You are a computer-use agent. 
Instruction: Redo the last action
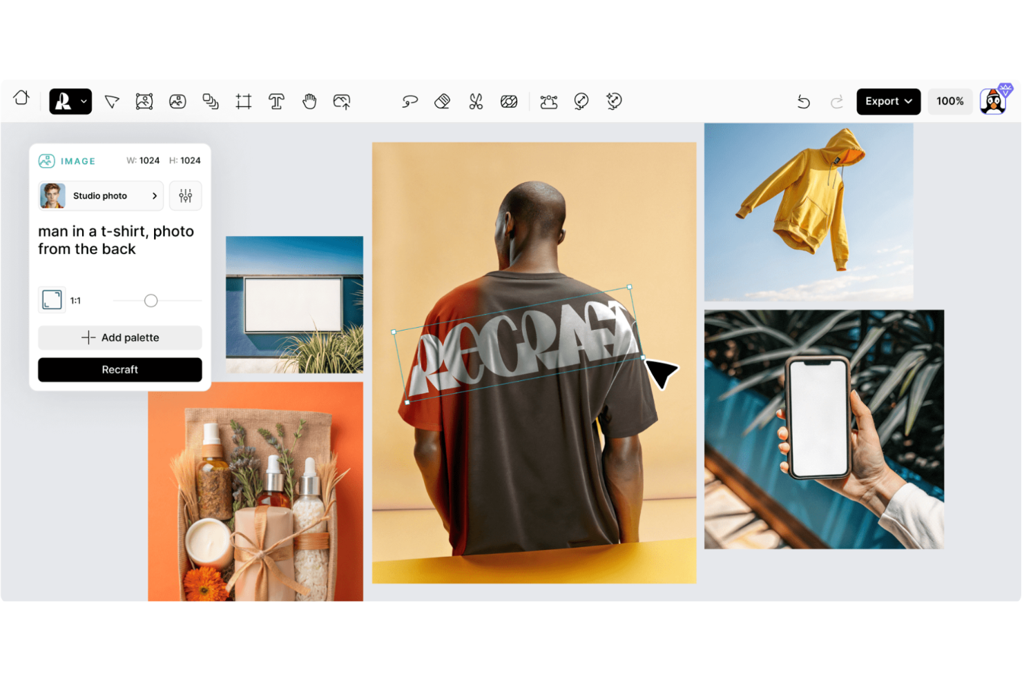837,102
